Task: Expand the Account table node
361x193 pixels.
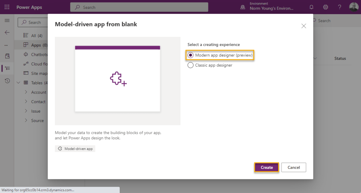Action: tap(26, 92)
